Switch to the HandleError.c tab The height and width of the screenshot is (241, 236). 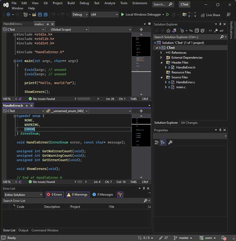point(12,24)
